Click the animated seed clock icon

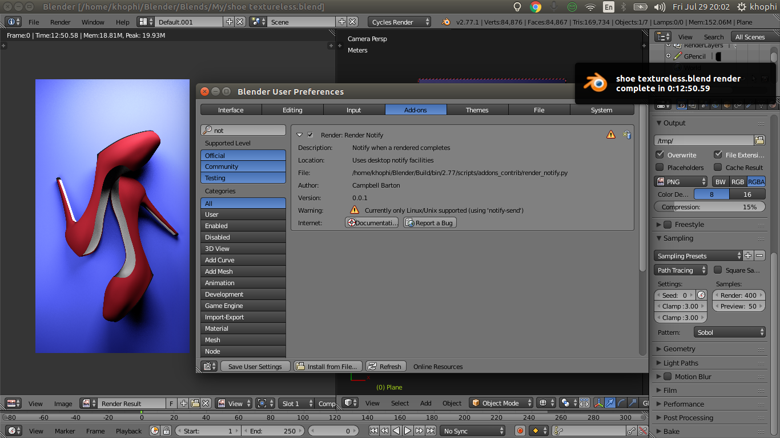coord(701,295)
